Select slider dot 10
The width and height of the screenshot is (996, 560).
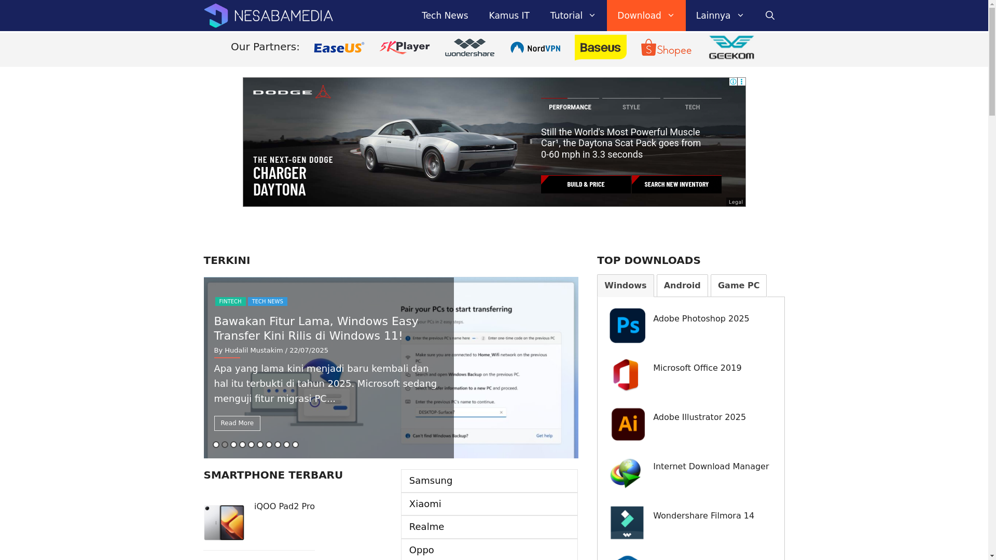295,445
